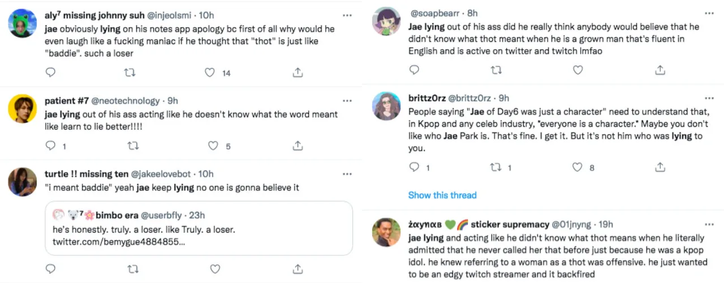
Task: Click Show this thread link
Action: tap(442, 195)
